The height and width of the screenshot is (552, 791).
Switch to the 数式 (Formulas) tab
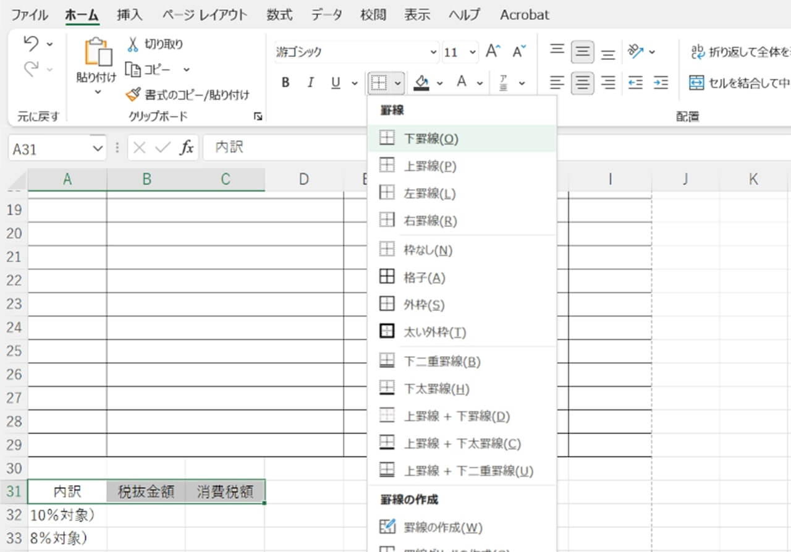(279, 14)
